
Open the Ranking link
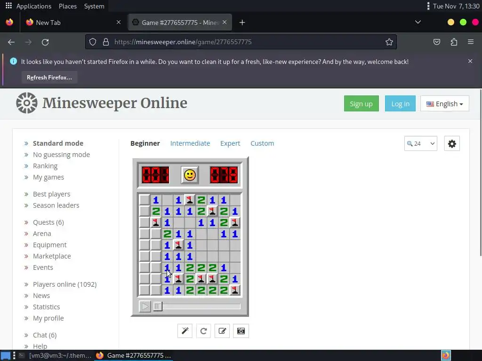click(45, 166)
